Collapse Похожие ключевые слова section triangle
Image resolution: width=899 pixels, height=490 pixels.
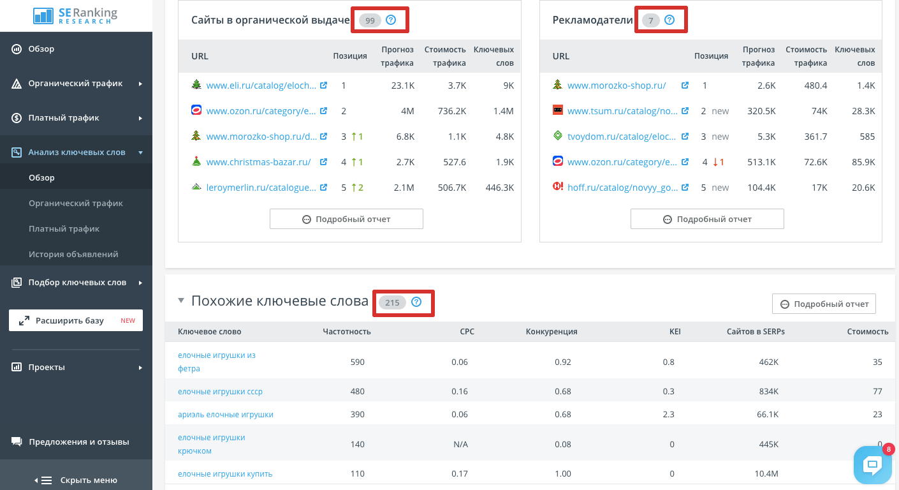pos(181,301)
